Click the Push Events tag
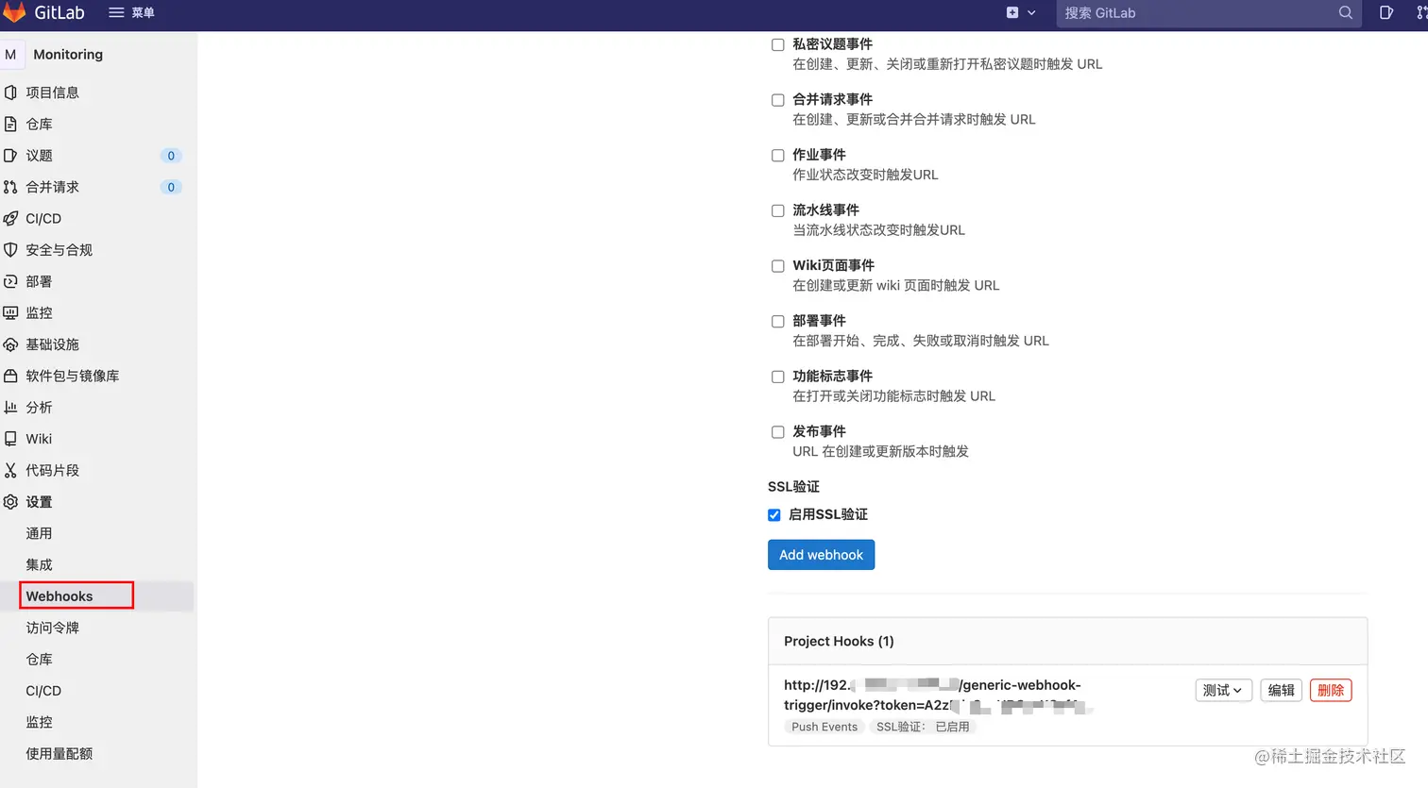This screenshot has height=788, width=1428. 824,727
